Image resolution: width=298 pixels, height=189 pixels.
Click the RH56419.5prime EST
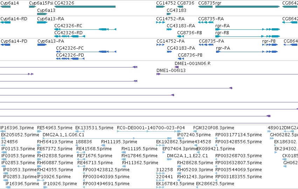(x=39, y=145)
